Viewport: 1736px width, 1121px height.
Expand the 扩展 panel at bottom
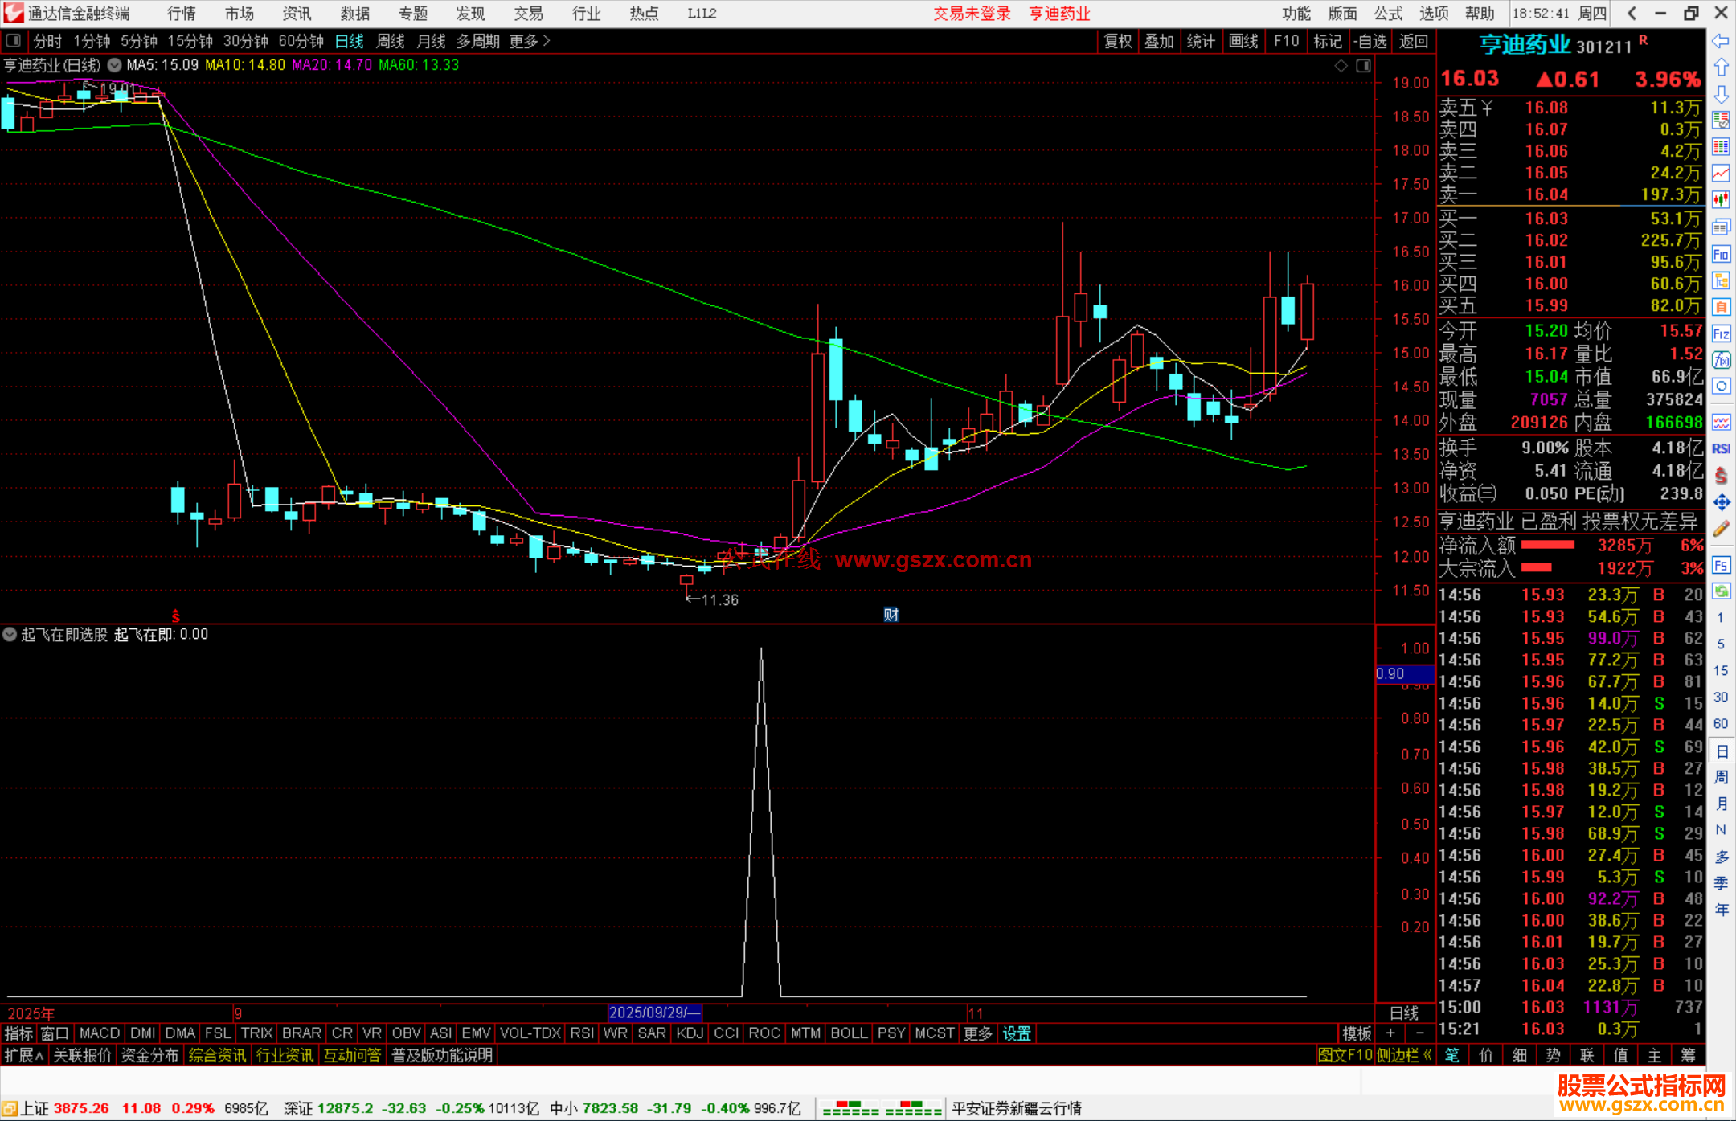24,1055
